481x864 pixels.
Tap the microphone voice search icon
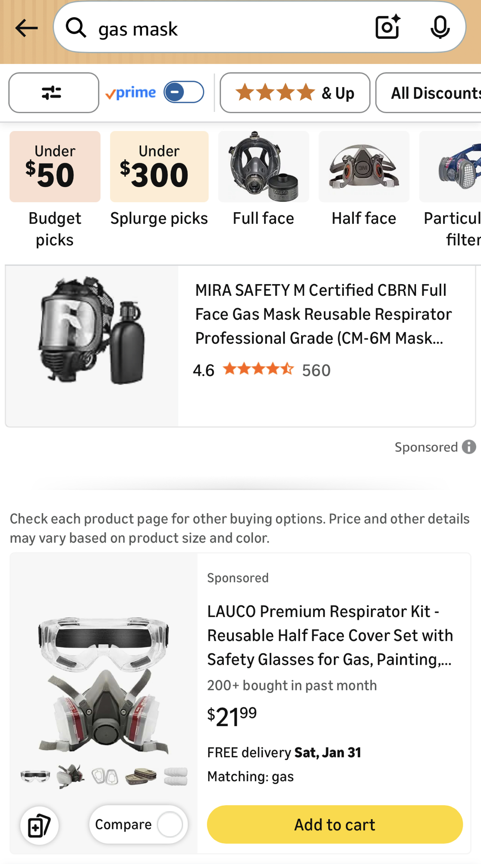click(x=440, y=27)
